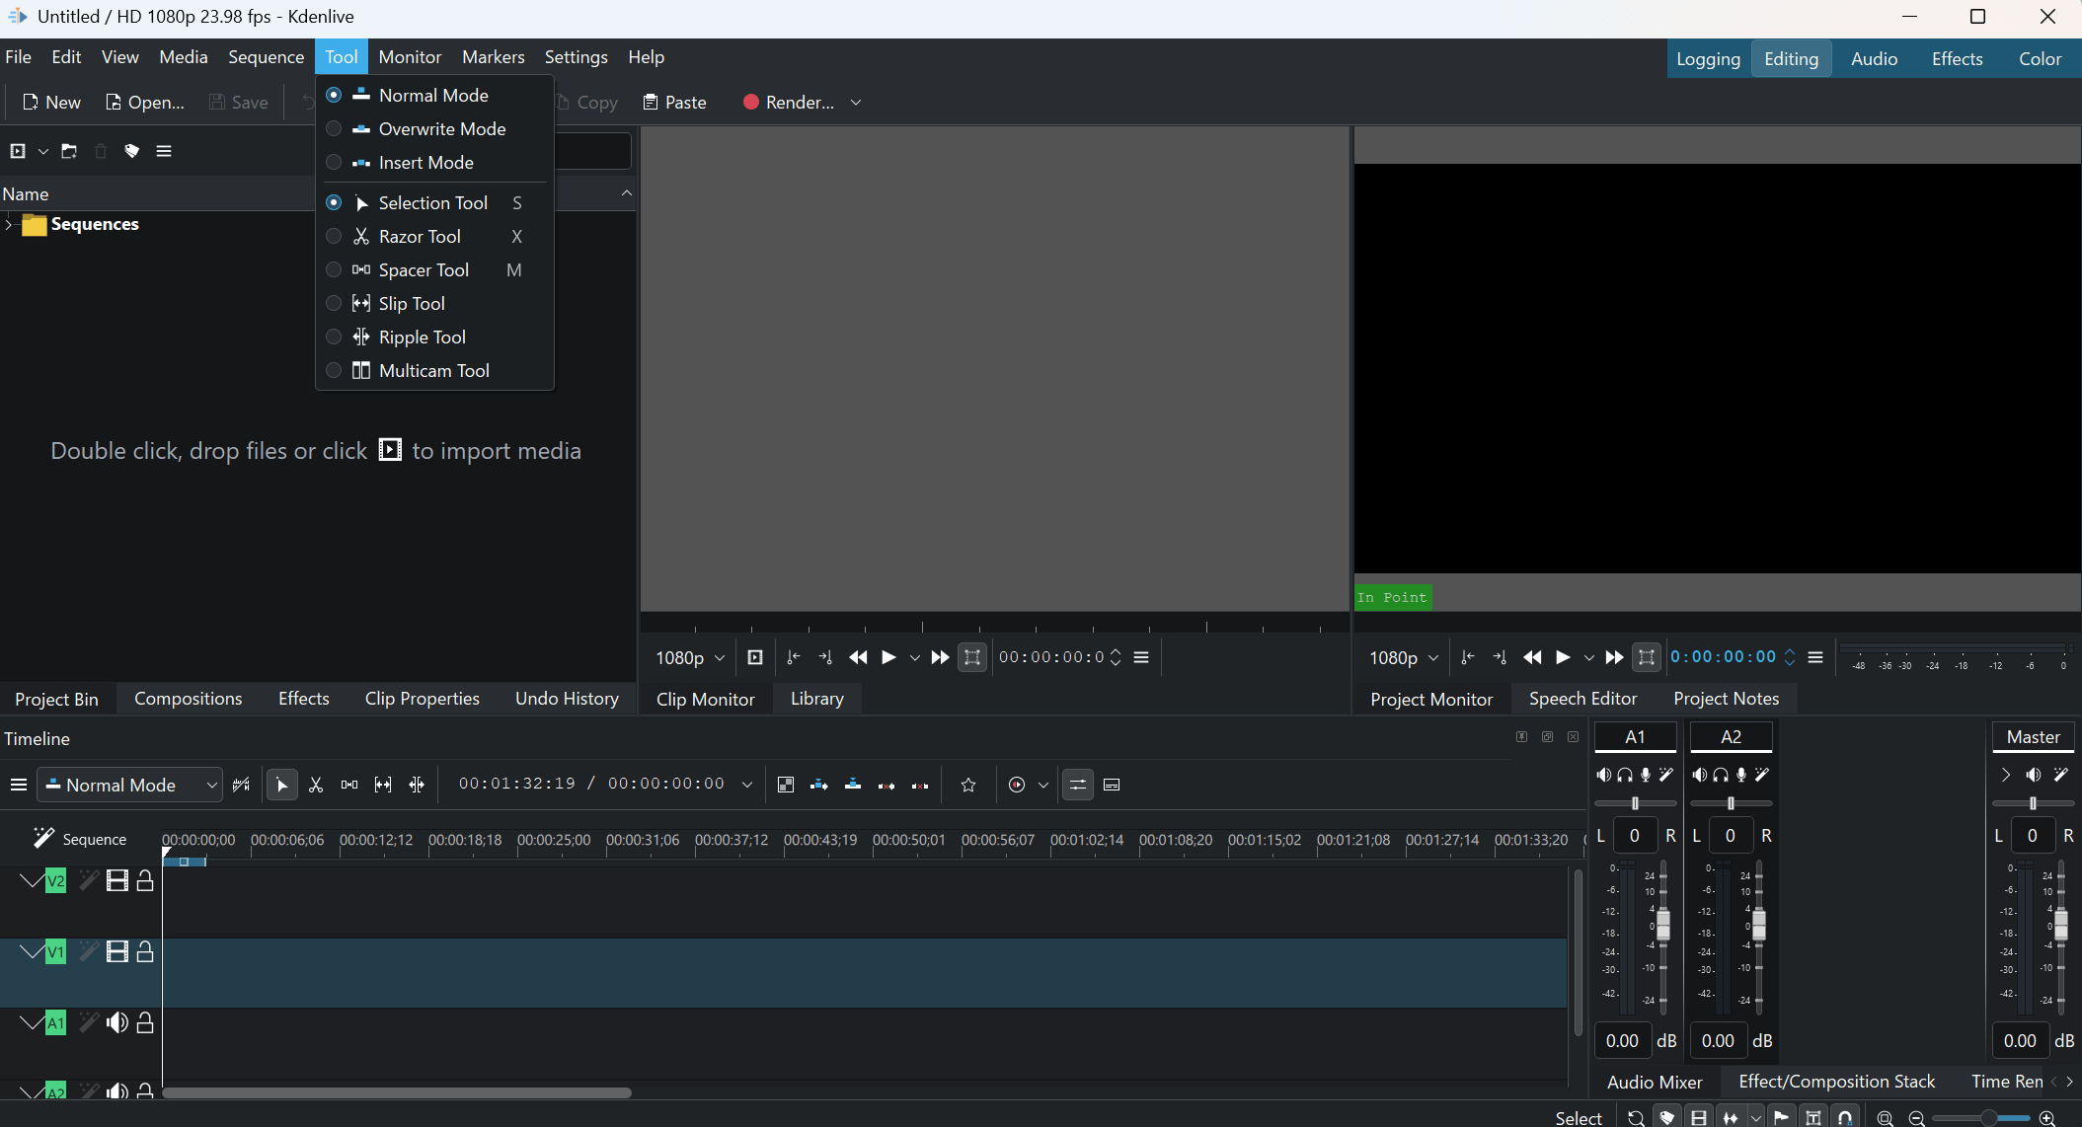Image resolution: width=2082 pixels, height=1127 pixels.
Task: Adjust timeline zoom slider in status bar
Action: pos(1982,1117)
